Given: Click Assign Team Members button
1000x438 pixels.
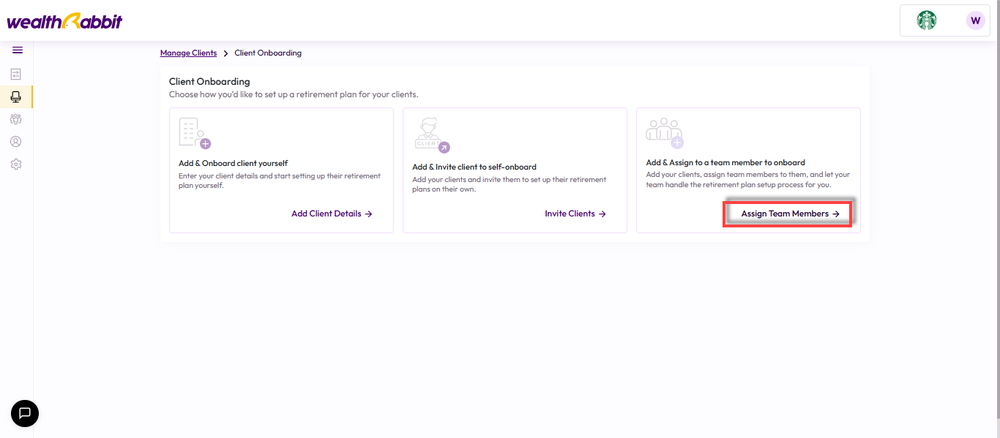Looking at the screenshot, I should (x=788, y=214).
